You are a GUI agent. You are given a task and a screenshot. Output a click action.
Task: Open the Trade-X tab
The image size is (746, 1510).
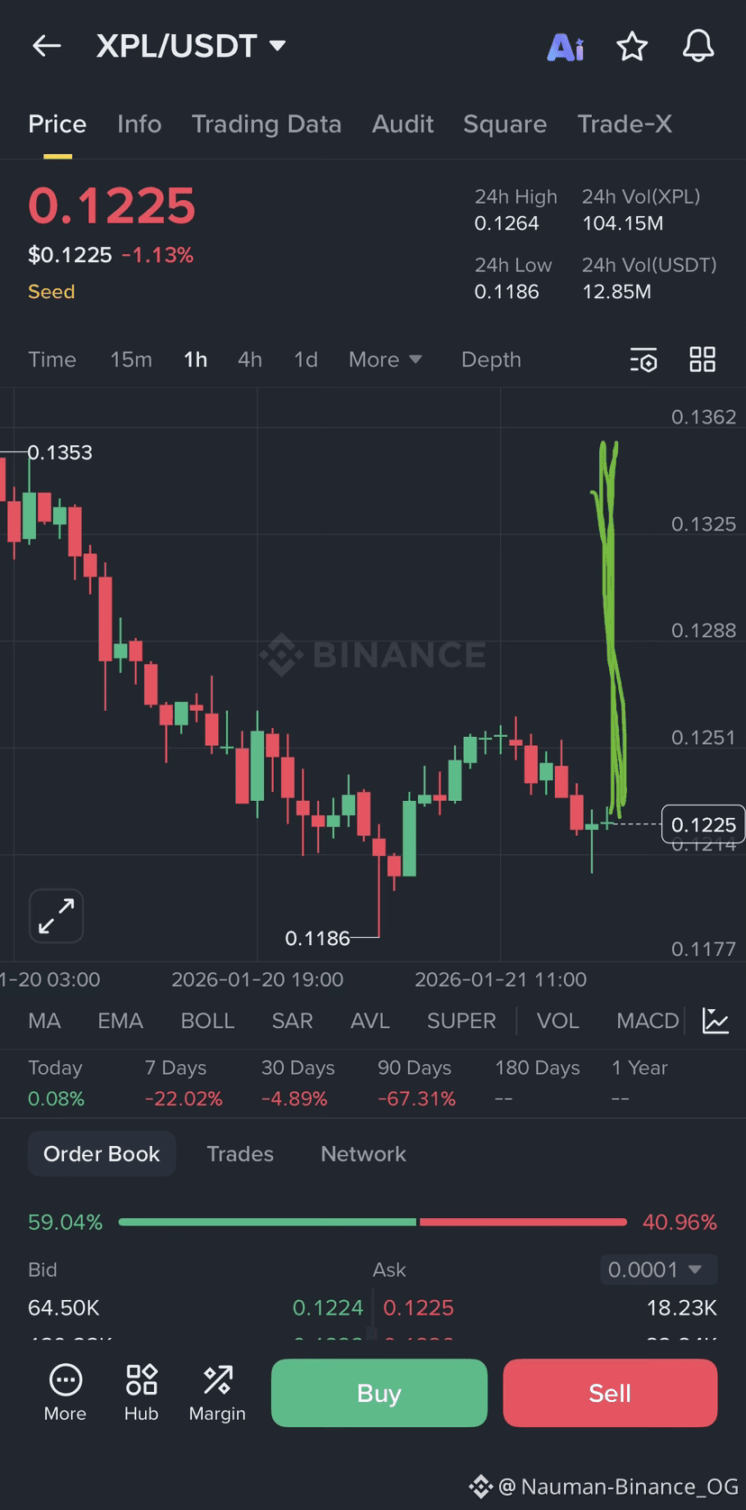tap(624, 124)
